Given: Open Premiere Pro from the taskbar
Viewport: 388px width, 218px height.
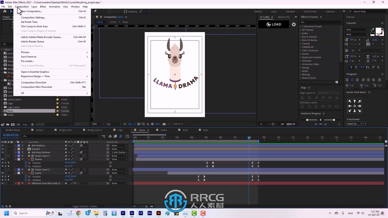Looking at the screenshot, I should point(123,213).
